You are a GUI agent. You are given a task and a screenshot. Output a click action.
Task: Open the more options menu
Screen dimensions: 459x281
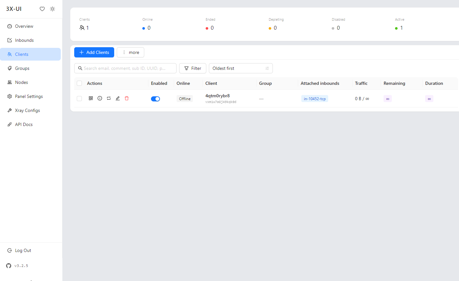tap(131, 52)
